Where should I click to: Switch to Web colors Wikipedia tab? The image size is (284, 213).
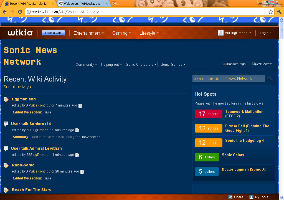pos(83,4)
